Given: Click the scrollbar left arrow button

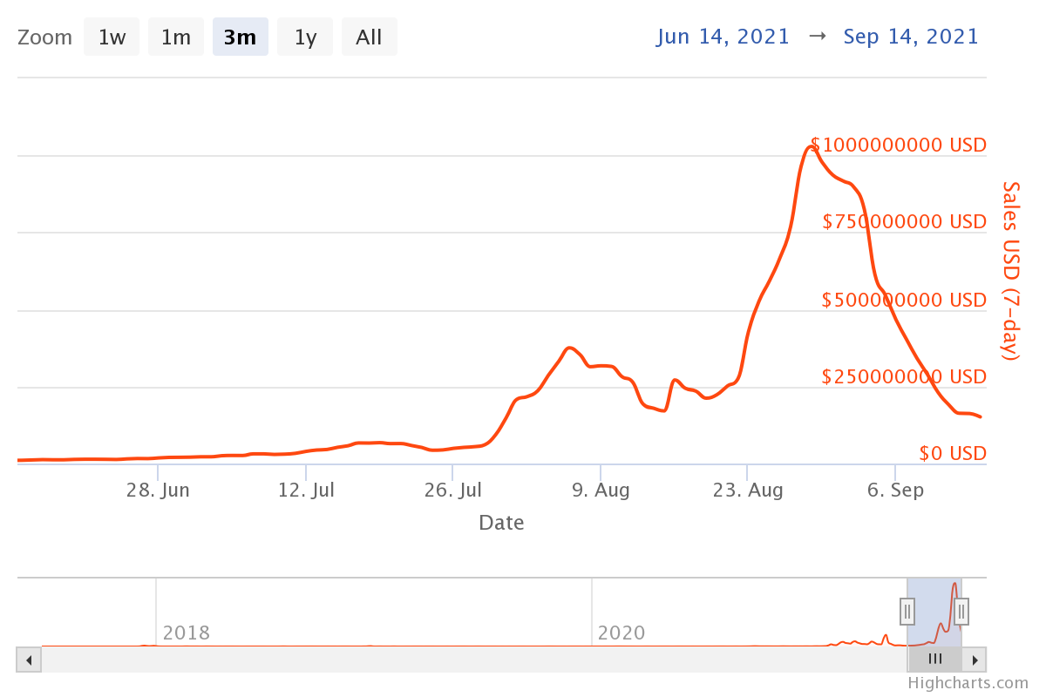Looking at the screenshot, I should click(x=29, y=660).
